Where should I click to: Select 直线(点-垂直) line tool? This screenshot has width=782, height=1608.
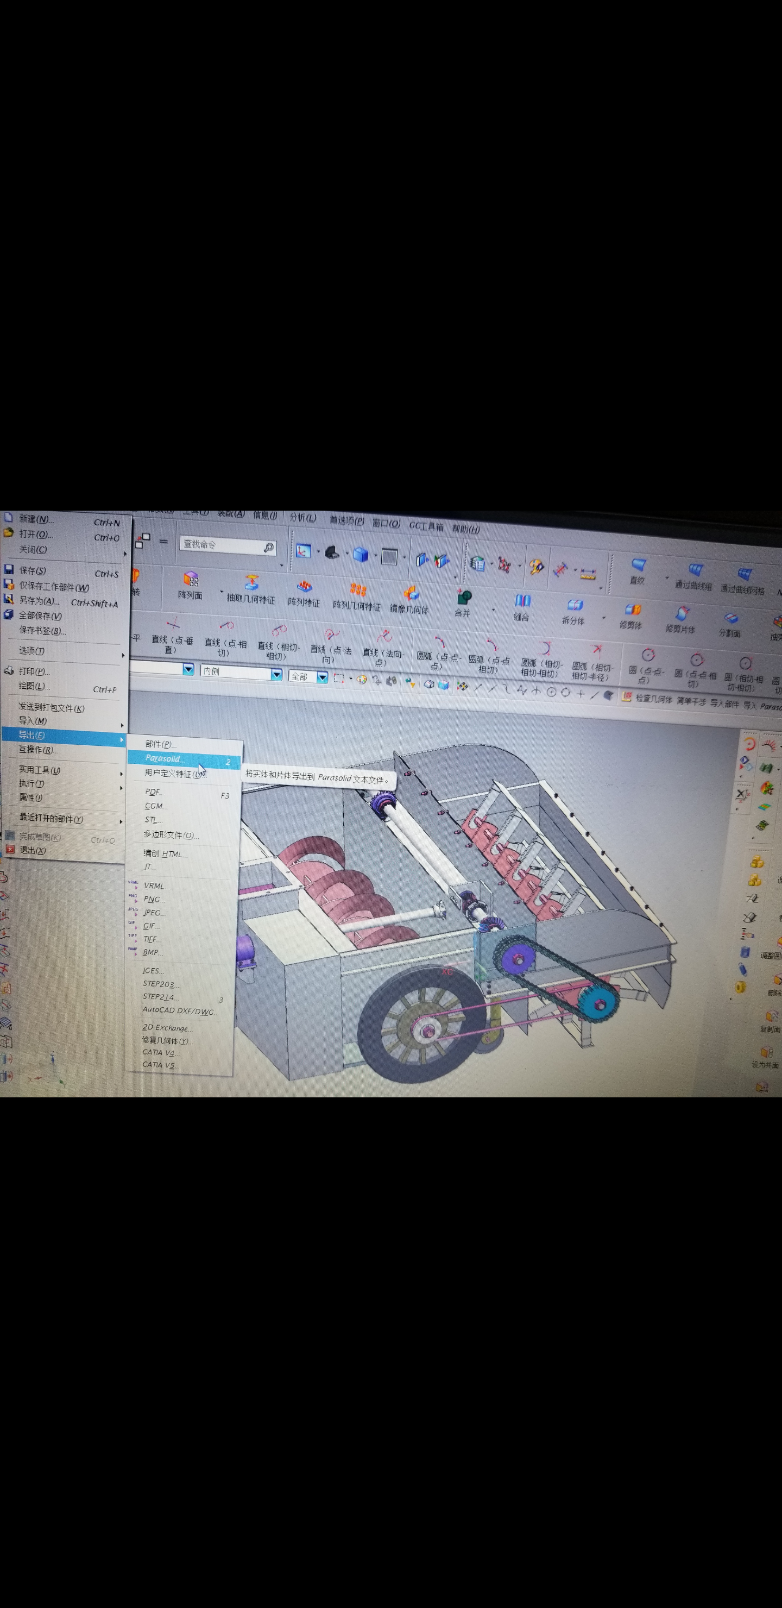(x=172, y=636)
